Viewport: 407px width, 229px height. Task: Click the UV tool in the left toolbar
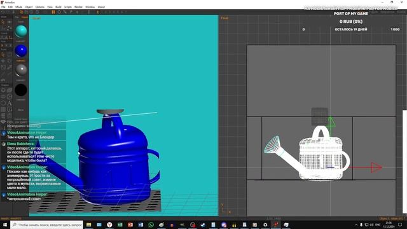point(3,80)
